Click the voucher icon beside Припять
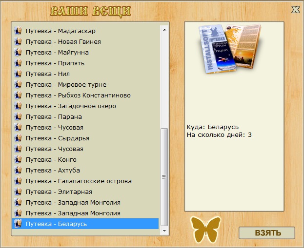This screenshot has width=304, height=248. [x=18, y=63]
